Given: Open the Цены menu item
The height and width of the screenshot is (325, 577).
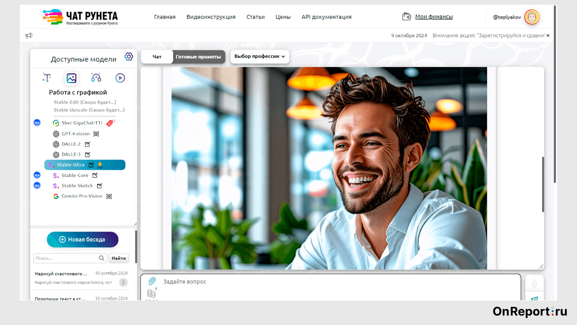Looking at the screenshot, I should click(x=283, y=17).
